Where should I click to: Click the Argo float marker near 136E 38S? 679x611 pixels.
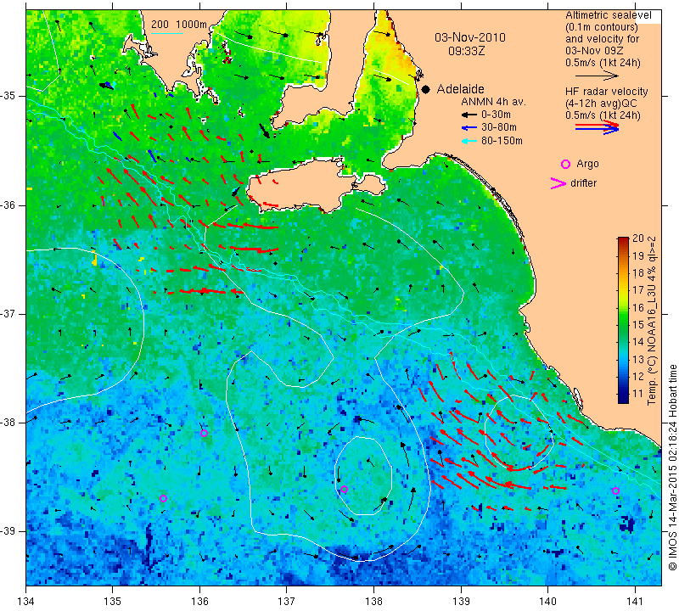pos(204,433)
